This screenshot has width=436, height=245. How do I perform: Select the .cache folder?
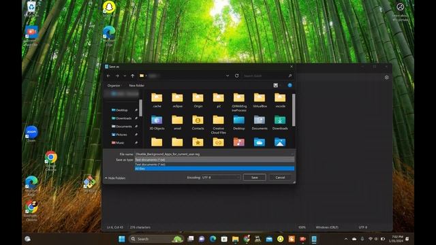157,100
